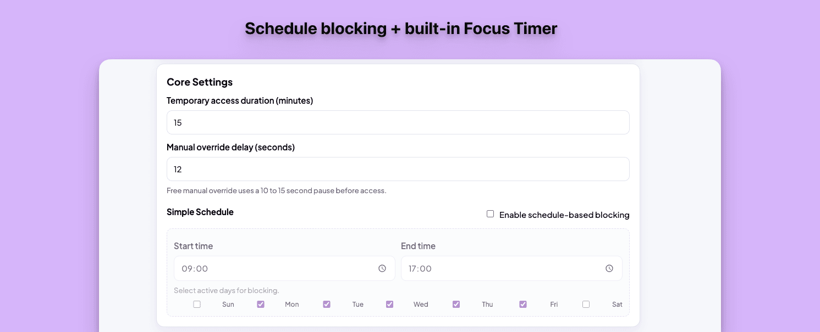This screenshot has width=820, height=332.
Task: Enable Sat as an active blocking day
Action: click(586, 304)
